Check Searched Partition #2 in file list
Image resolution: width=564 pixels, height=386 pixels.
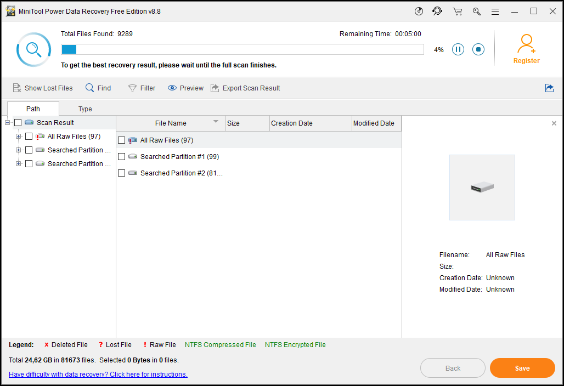coord(122,173)
